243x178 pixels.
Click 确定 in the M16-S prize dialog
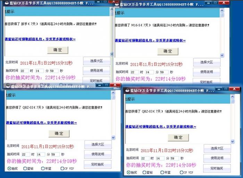[x=168, y=51]
